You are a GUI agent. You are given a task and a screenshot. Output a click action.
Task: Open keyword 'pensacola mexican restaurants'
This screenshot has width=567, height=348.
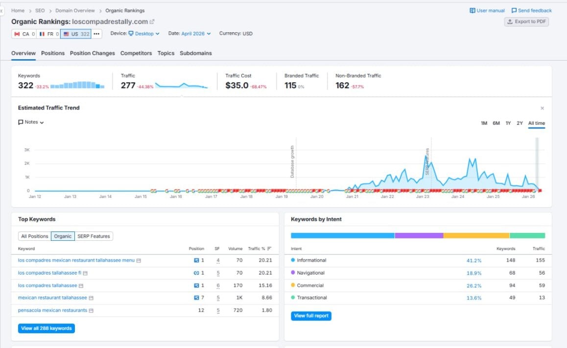point(52,310)
